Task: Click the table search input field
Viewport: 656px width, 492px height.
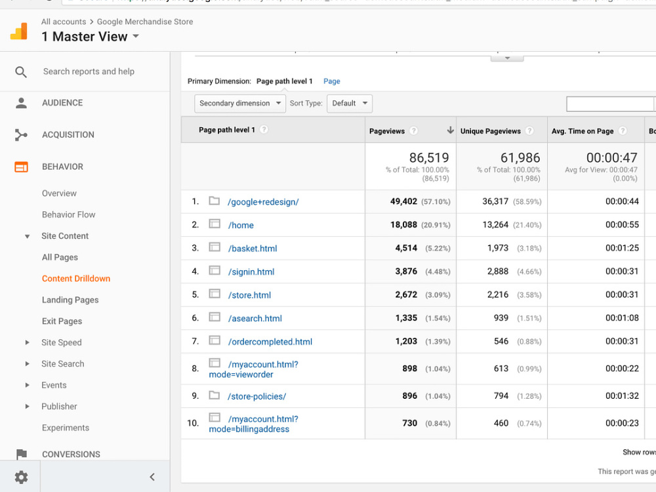Action: [609, 104]
